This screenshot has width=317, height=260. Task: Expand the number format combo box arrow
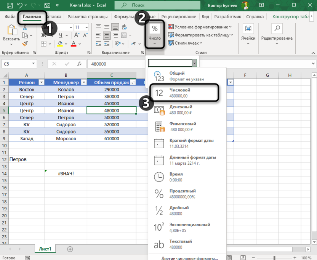coord(195,63)
